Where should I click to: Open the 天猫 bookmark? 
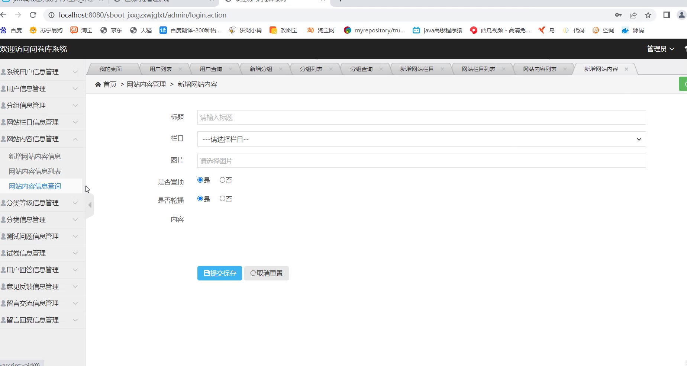click(x=141, y=30)
